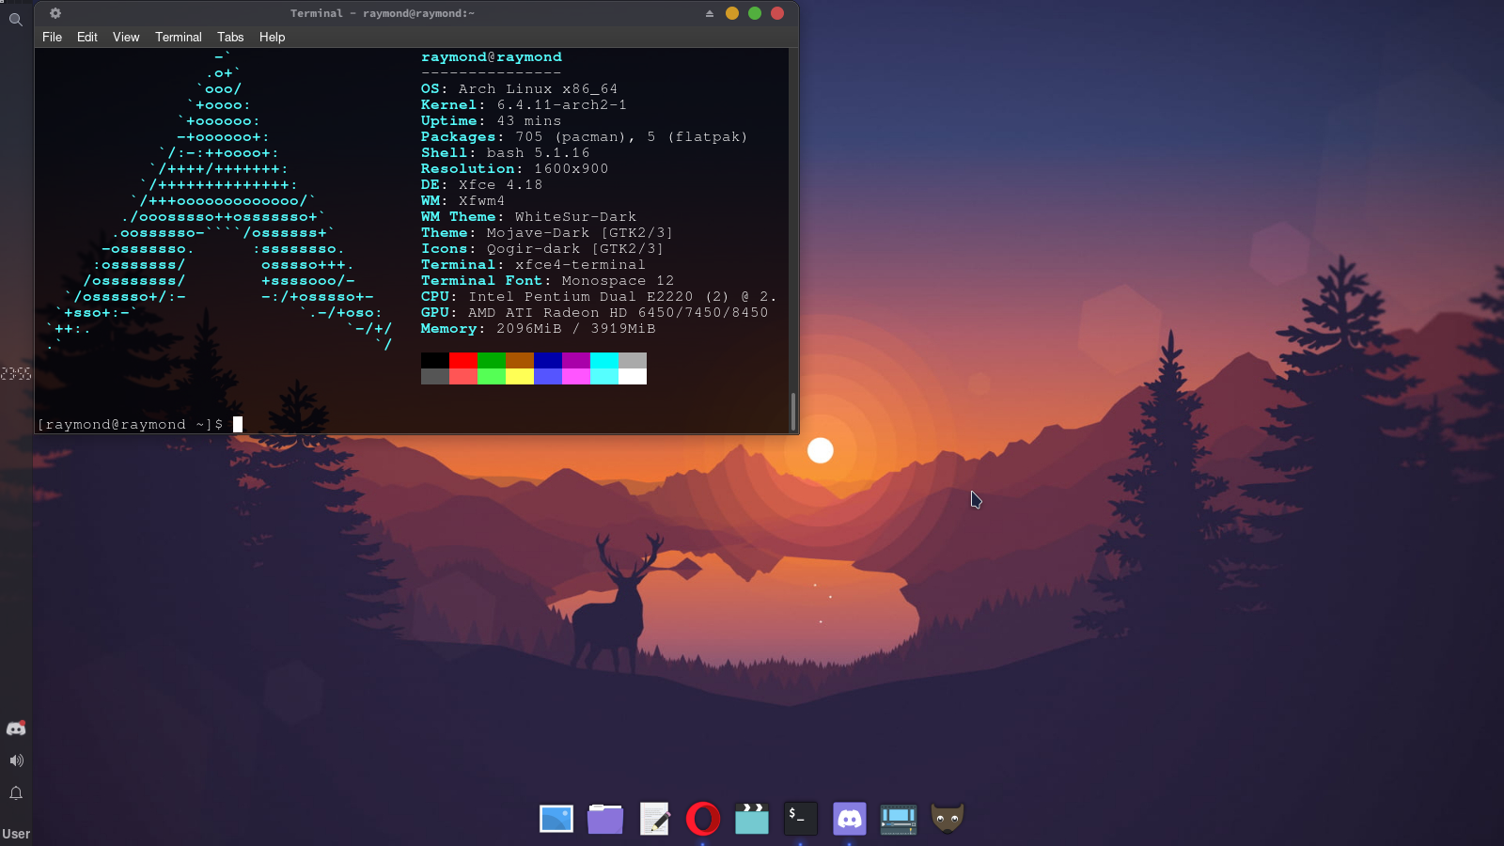The image size is (1504, 846).
Task: Click the 'Kernel: 6.4.11-arch2-1' line
Action: 524,105
